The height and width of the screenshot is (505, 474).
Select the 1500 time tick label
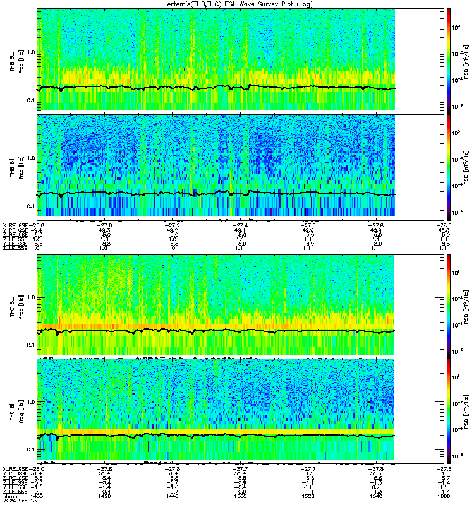(x=240, y=496)
